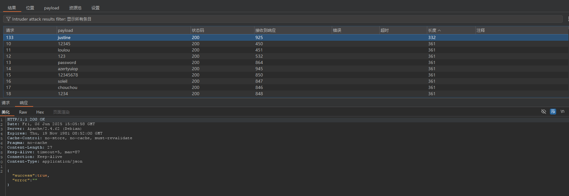The image size is (569, 196).
Task: Click the 注释 column header
Action: click(480, 30)
